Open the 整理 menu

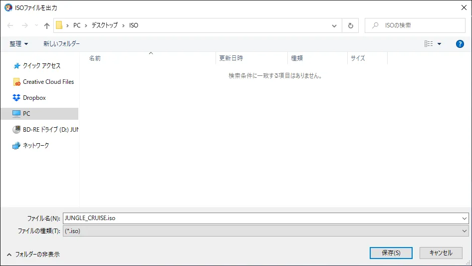point(18,44)
